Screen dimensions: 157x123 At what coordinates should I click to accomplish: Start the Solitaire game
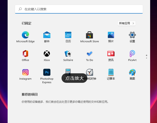click(x=68, y=56)
